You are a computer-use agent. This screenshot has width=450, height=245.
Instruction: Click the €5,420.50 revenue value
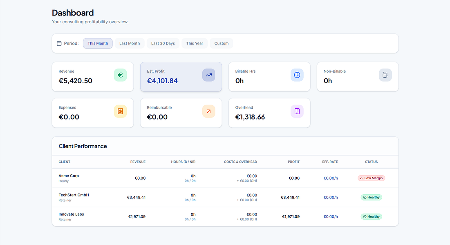click(x=76, y=81)
